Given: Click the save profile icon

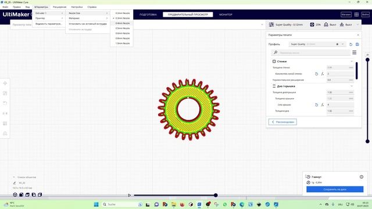Looking at the screenshot, I should click(x=357, y=44).
